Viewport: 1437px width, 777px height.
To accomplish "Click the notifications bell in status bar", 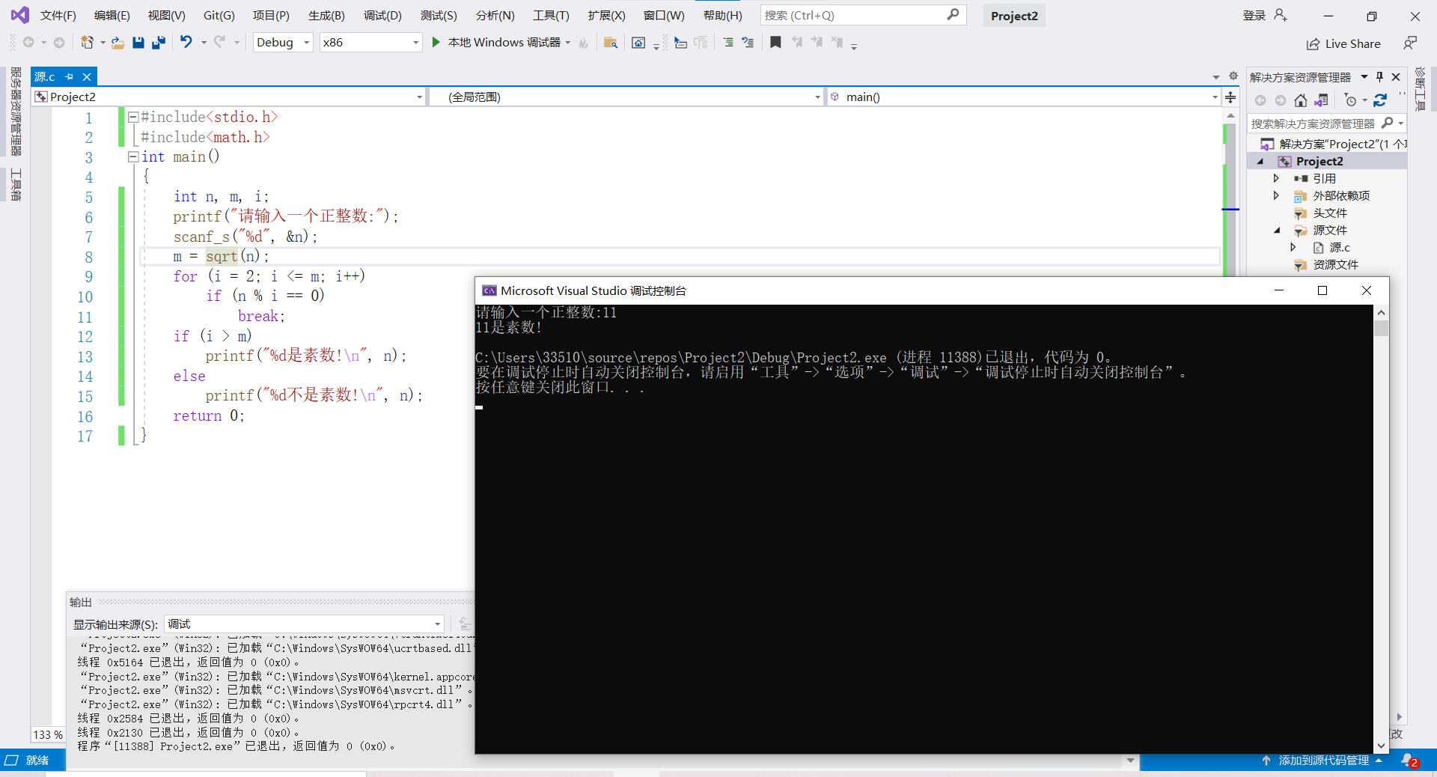I will 1409,761.
